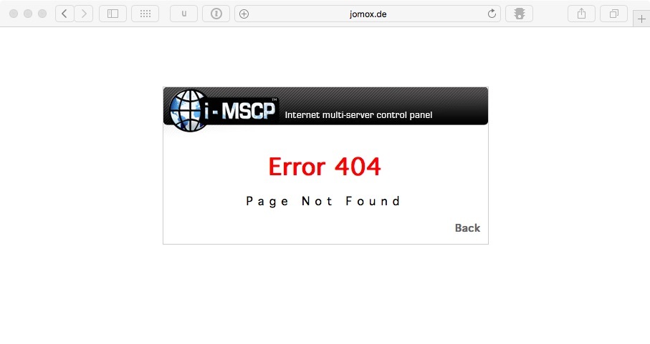Click the Error 404 heading
Image resolution: width=650 pixels, height=344 pixels.
point(325,167)
